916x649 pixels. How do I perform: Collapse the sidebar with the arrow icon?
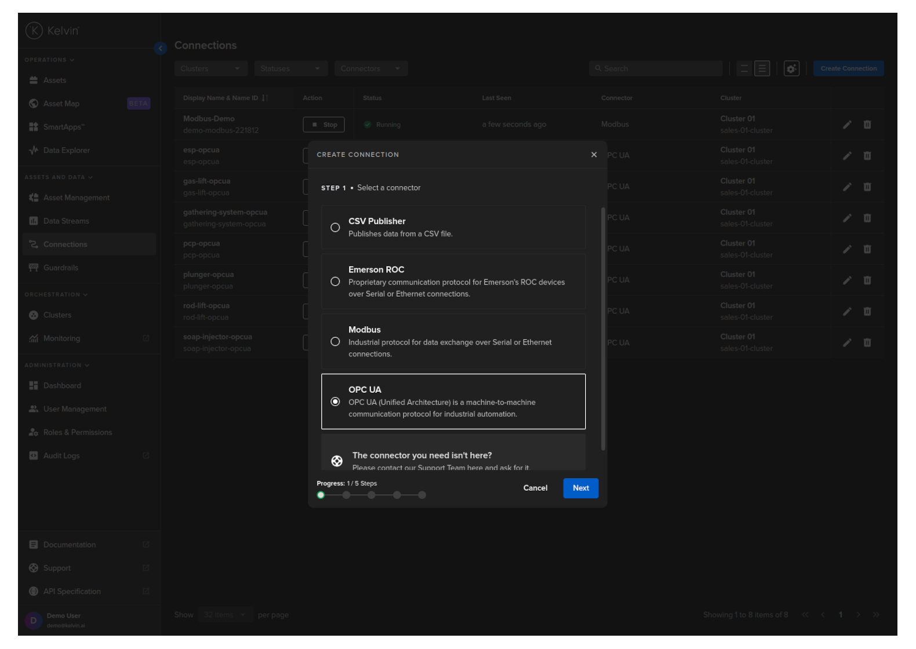(x=161, y=49)
